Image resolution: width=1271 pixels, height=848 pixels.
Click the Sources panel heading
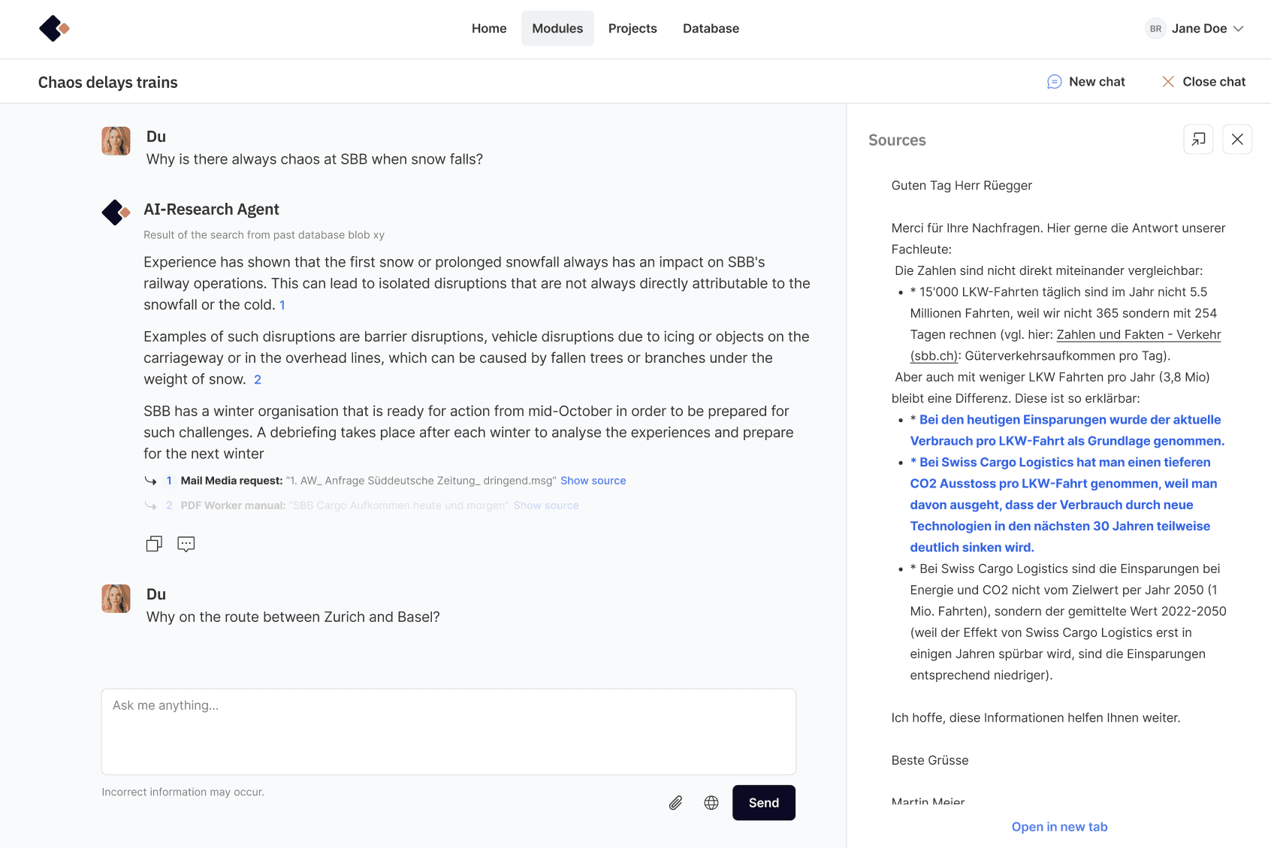pos(897,140)
